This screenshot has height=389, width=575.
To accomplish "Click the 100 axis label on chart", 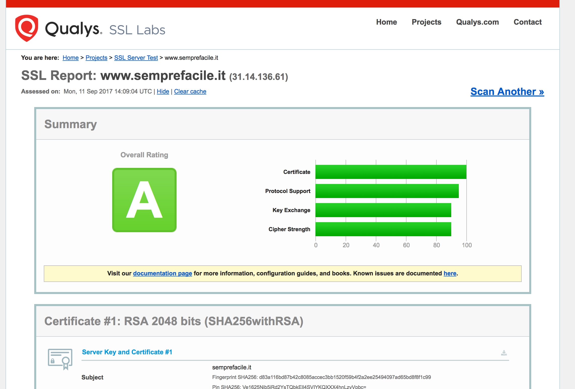I will click(x=467, y=245).
